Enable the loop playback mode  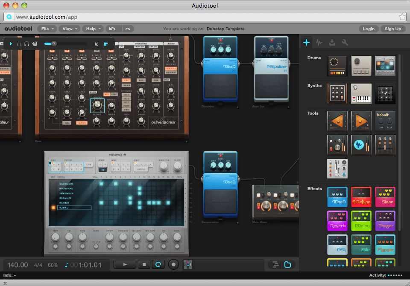[158, 264]
